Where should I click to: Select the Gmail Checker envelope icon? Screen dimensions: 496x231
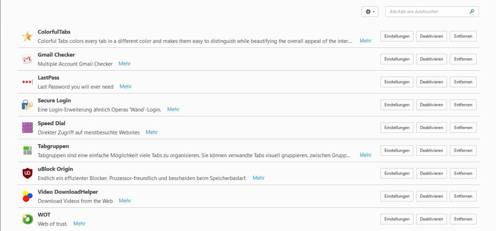(27, 59)
